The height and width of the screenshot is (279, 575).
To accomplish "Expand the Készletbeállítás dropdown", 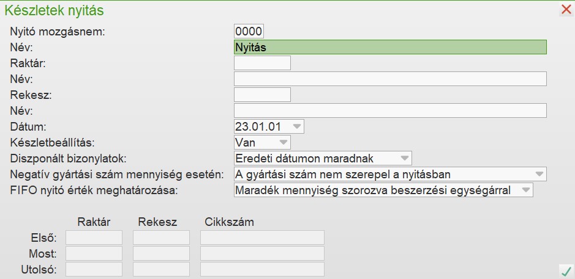I will click(x=283, y=142).
